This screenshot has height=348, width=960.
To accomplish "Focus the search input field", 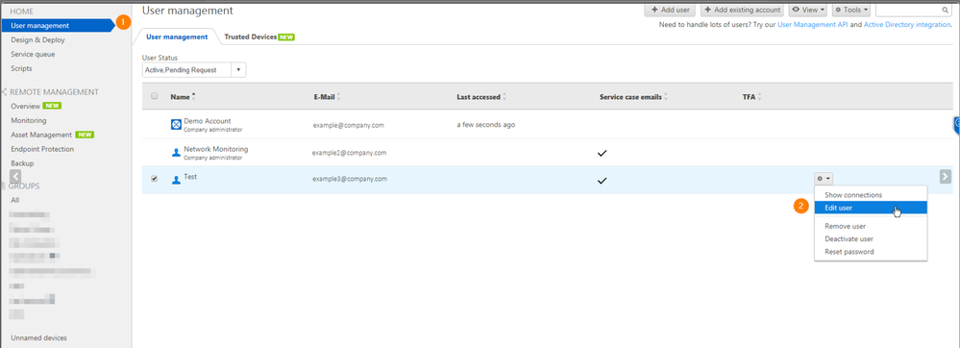I will tap(908, 11).
